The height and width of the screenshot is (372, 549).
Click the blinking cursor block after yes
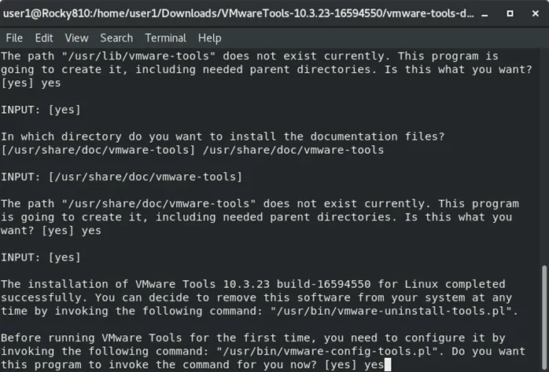click(388, 365)
